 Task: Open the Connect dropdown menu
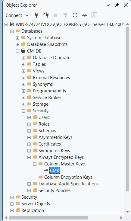pyautogui.click(x=17, y=15)
